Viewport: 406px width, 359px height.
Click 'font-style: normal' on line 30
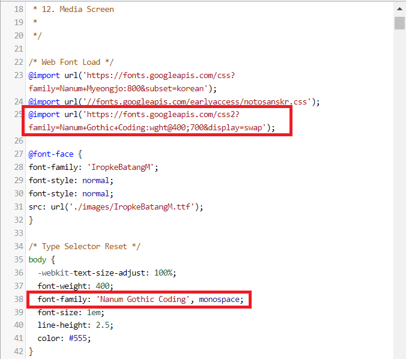click(x=71, y=193)
